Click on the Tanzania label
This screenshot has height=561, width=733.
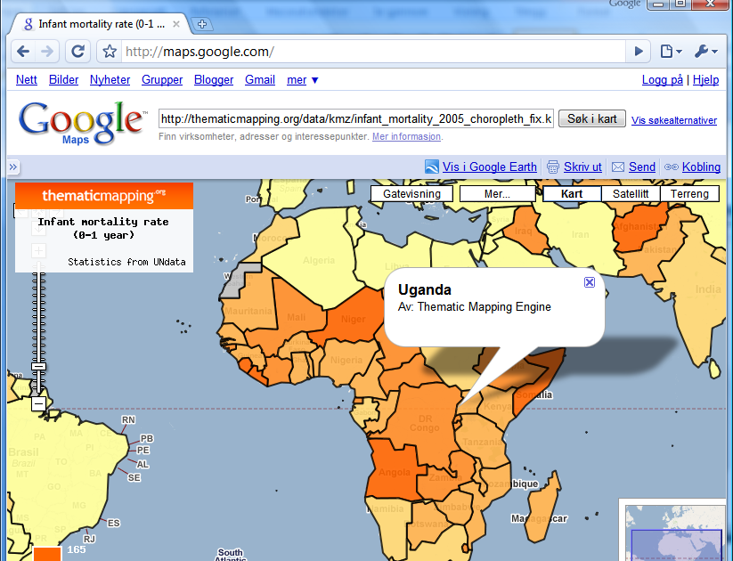click(482, 442)
